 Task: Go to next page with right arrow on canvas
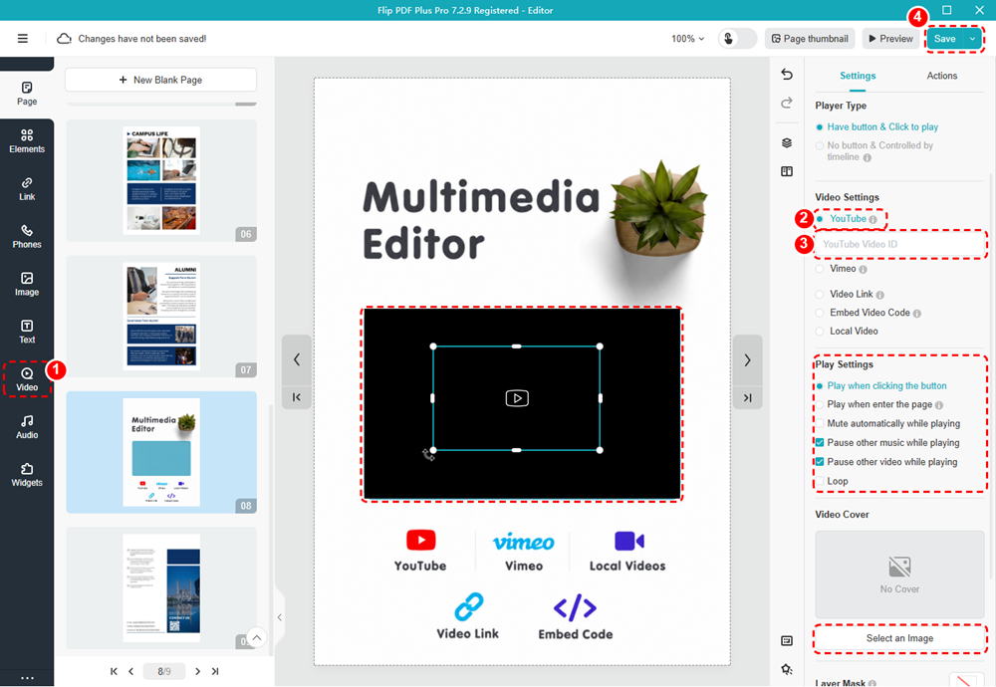pos(747,360)
